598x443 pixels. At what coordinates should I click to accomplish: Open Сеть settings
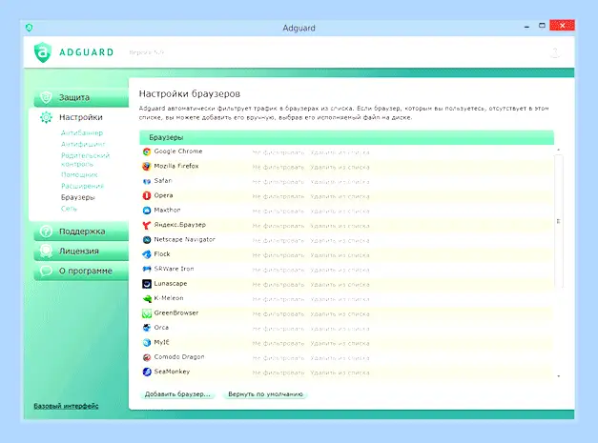point(69,209)
